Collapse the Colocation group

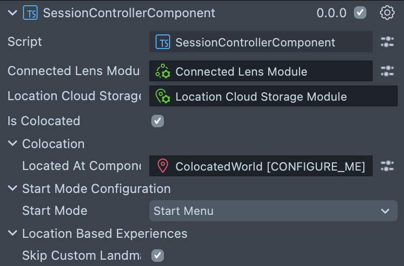point(13,144)
